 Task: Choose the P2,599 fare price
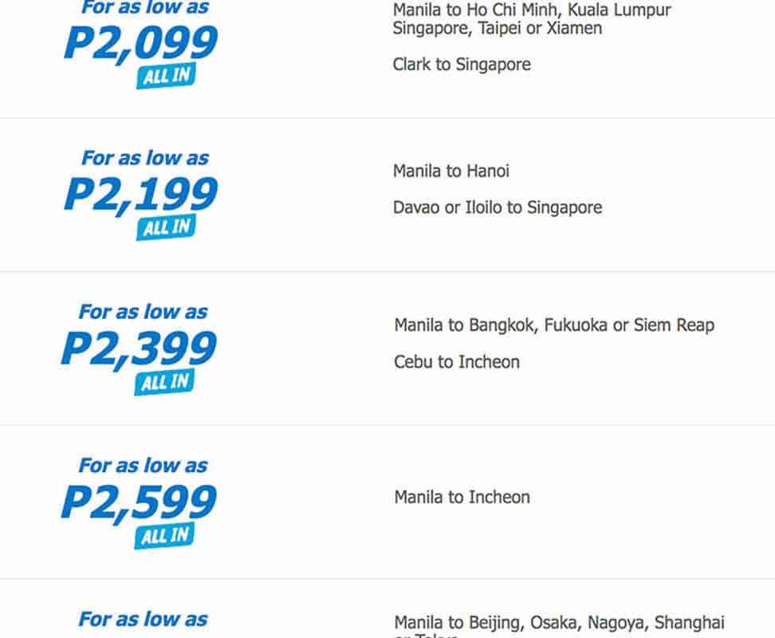[x=139, y=502]
